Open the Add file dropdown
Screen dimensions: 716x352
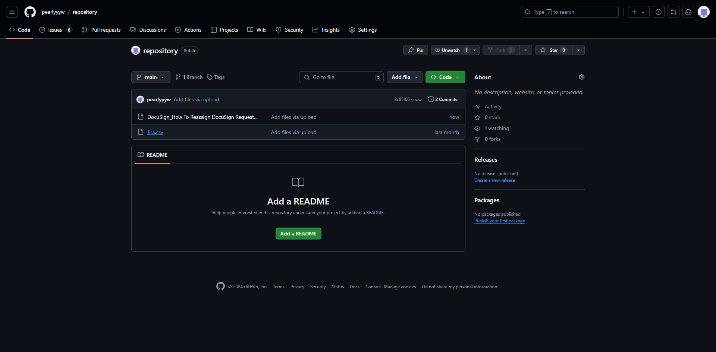[x=404, y=77]
